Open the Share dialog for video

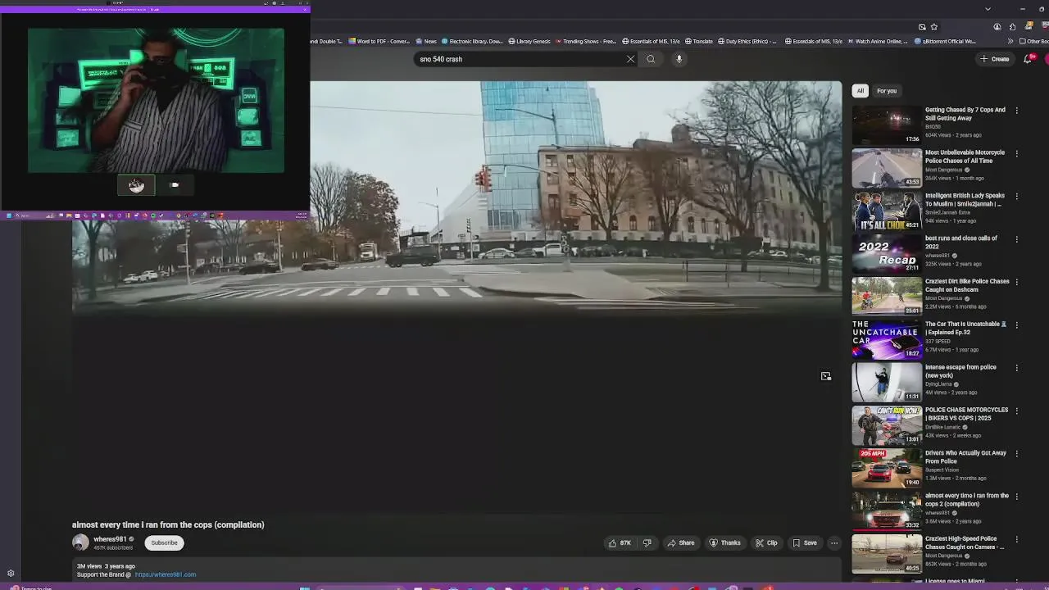[681, 542]
